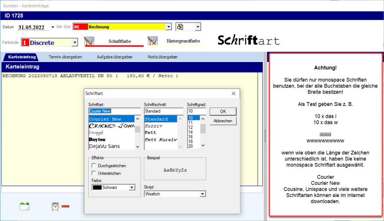Open the Notiz übergeben tab
This screenshot has height=221, width=384.
(163, 57)
